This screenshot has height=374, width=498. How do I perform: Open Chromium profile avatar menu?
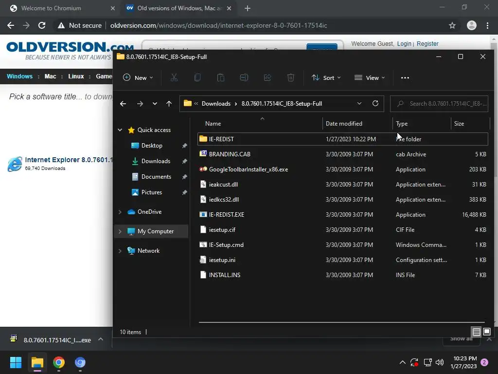click(x=472, y=25)
